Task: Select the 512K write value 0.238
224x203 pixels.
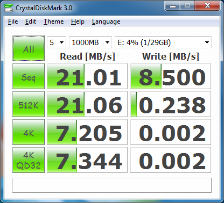Action: coord(171,104)
